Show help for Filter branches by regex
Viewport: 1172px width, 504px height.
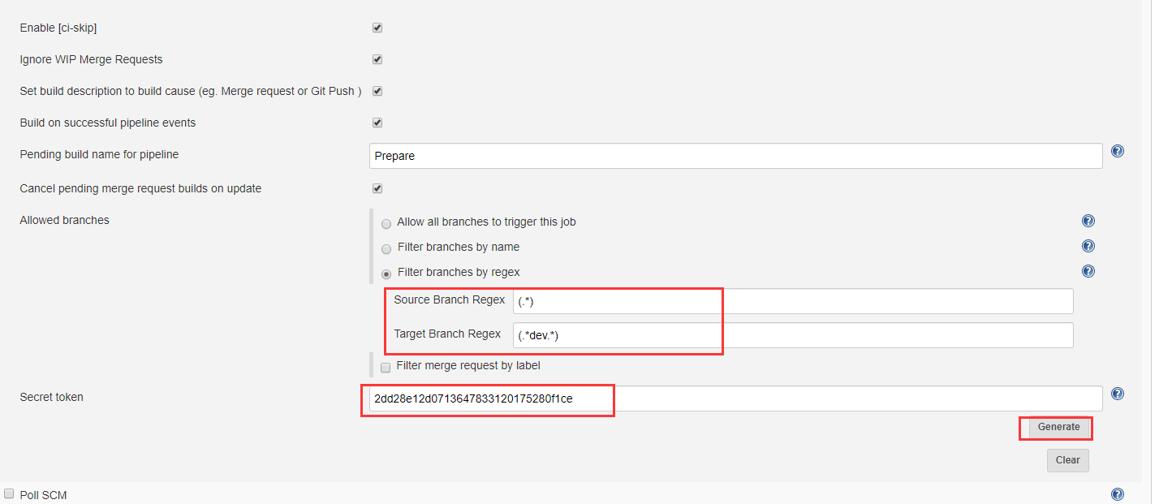tap(1088, 271)
